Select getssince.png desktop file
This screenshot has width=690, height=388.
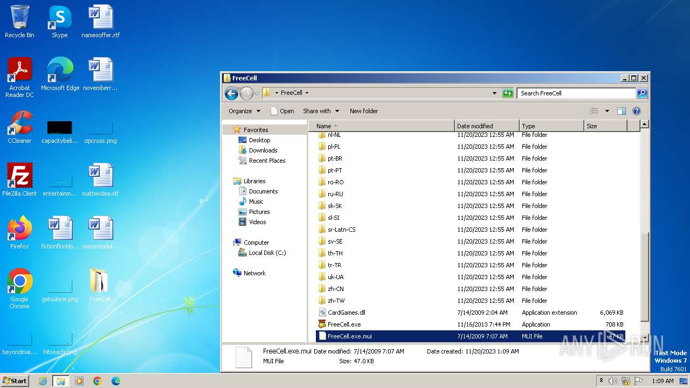tap(60, 291)
